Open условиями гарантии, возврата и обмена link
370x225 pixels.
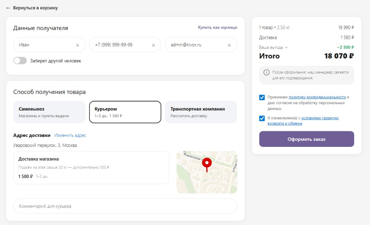[x=303, y=121]
